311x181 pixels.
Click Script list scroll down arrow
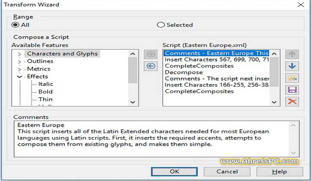(x=274, y=102)
